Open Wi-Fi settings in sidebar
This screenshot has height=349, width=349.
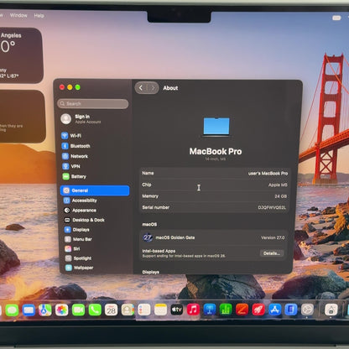(72, 136)
